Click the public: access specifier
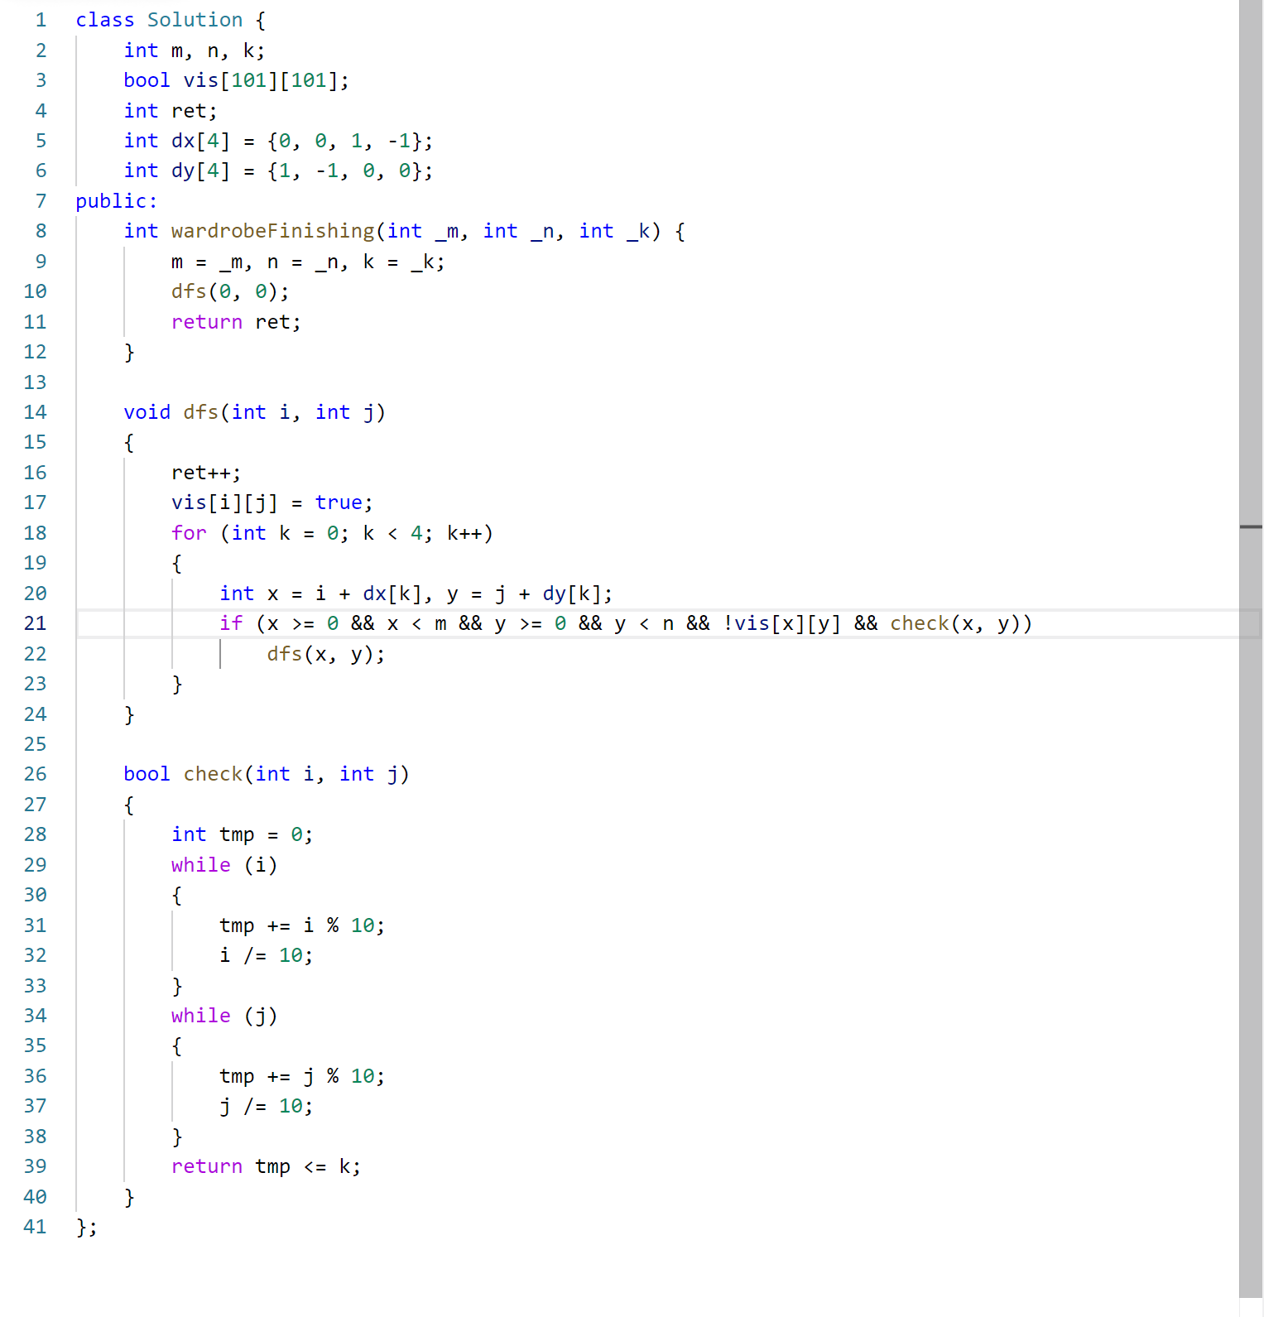The height and width of the screenshot is (1317, 1264). 117,201
